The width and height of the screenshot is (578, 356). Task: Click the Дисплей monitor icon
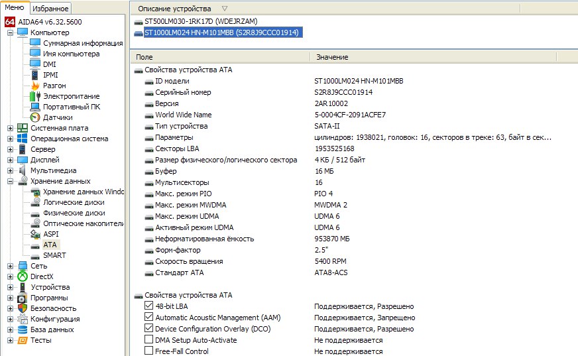tap(23, 160)
